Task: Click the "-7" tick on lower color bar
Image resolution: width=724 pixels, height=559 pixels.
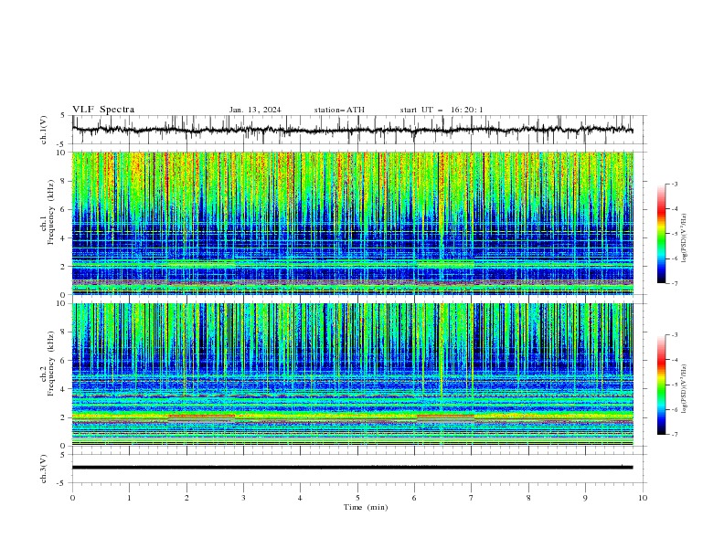Action: pyautogui.click(x=674, y=434)
